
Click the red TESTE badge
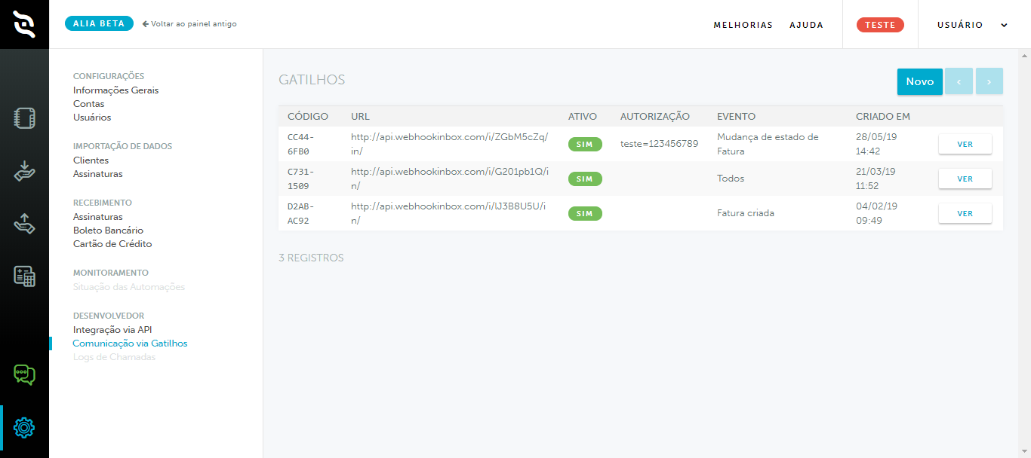point(880,25)
